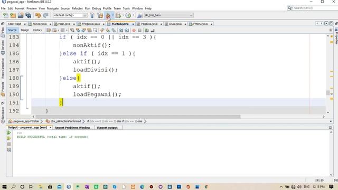Open the Refactor menu
Viewport: 338px width, 190px height.
pyautogui.click(x=77, y=8)
